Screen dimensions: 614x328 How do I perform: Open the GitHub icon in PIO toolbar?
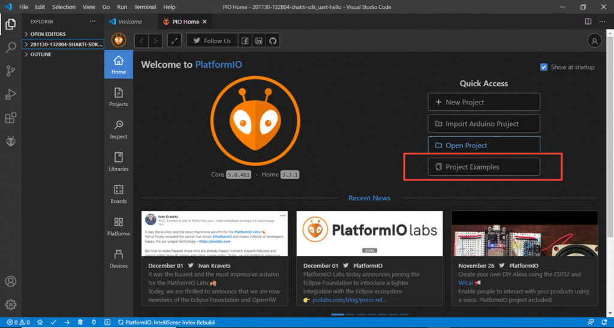point(273,41)
